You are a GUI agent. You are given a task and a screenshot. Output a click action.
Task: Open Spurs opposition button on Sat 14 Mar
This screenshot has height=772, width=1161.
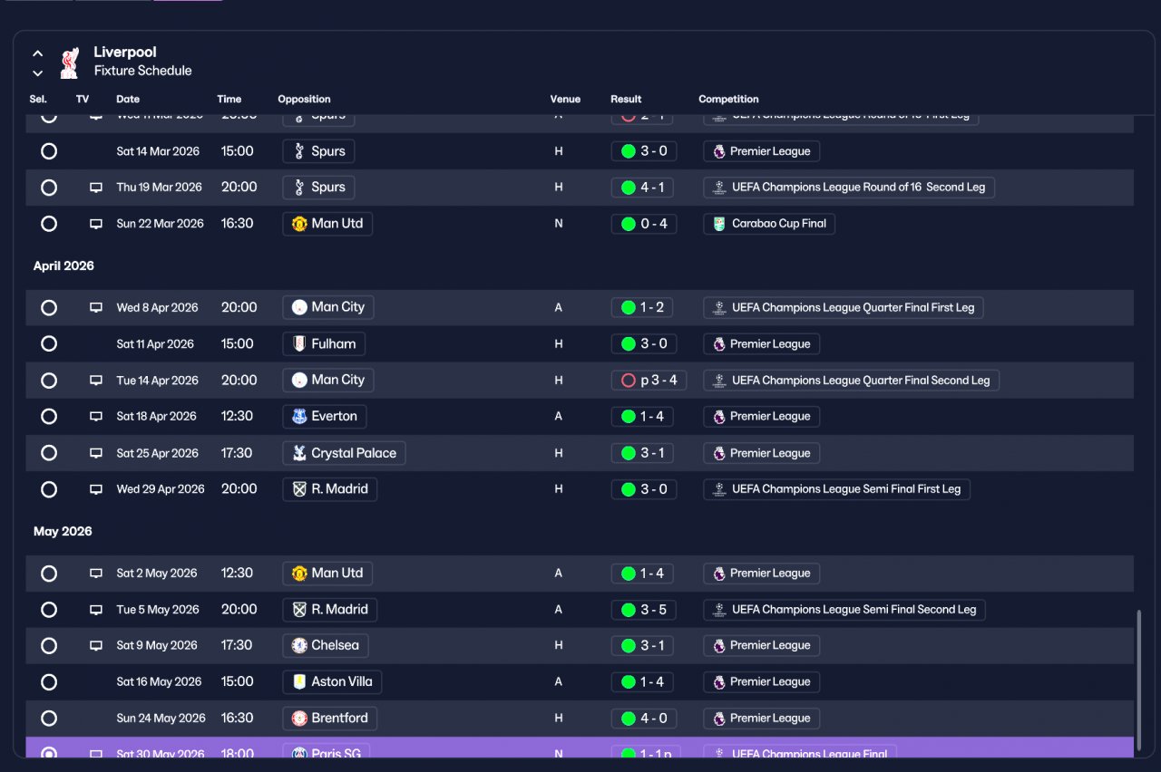(x=318, y=151)
